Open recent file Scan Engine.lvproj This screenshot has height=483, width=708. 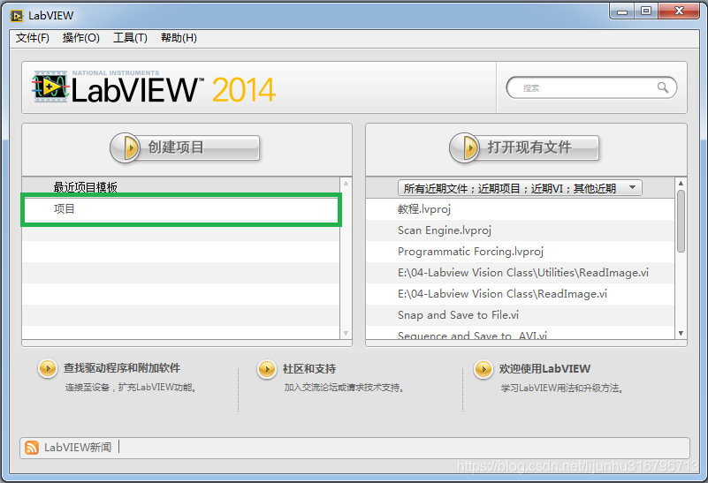(520, 230)
